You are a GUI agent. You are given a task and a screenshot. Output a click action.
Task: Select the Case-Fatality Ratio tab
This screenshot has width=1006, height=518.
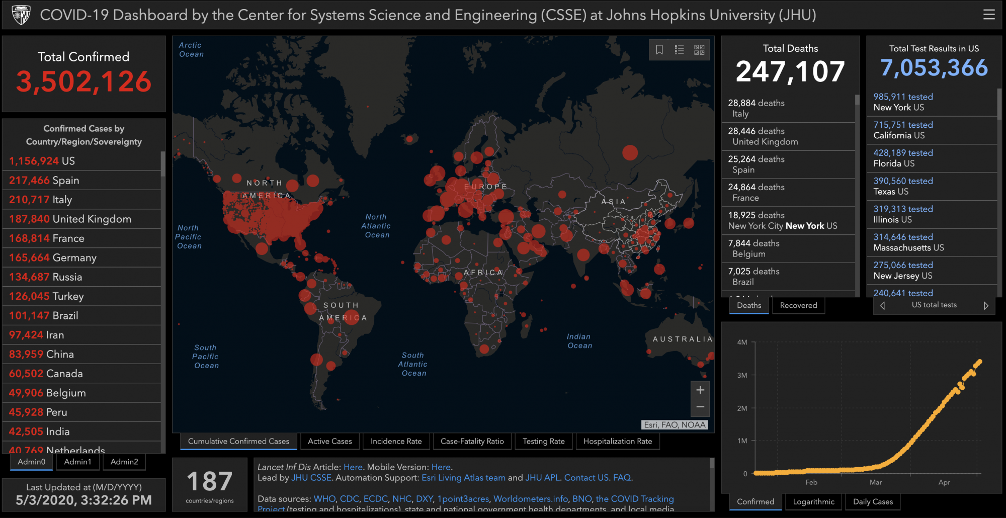472,441
